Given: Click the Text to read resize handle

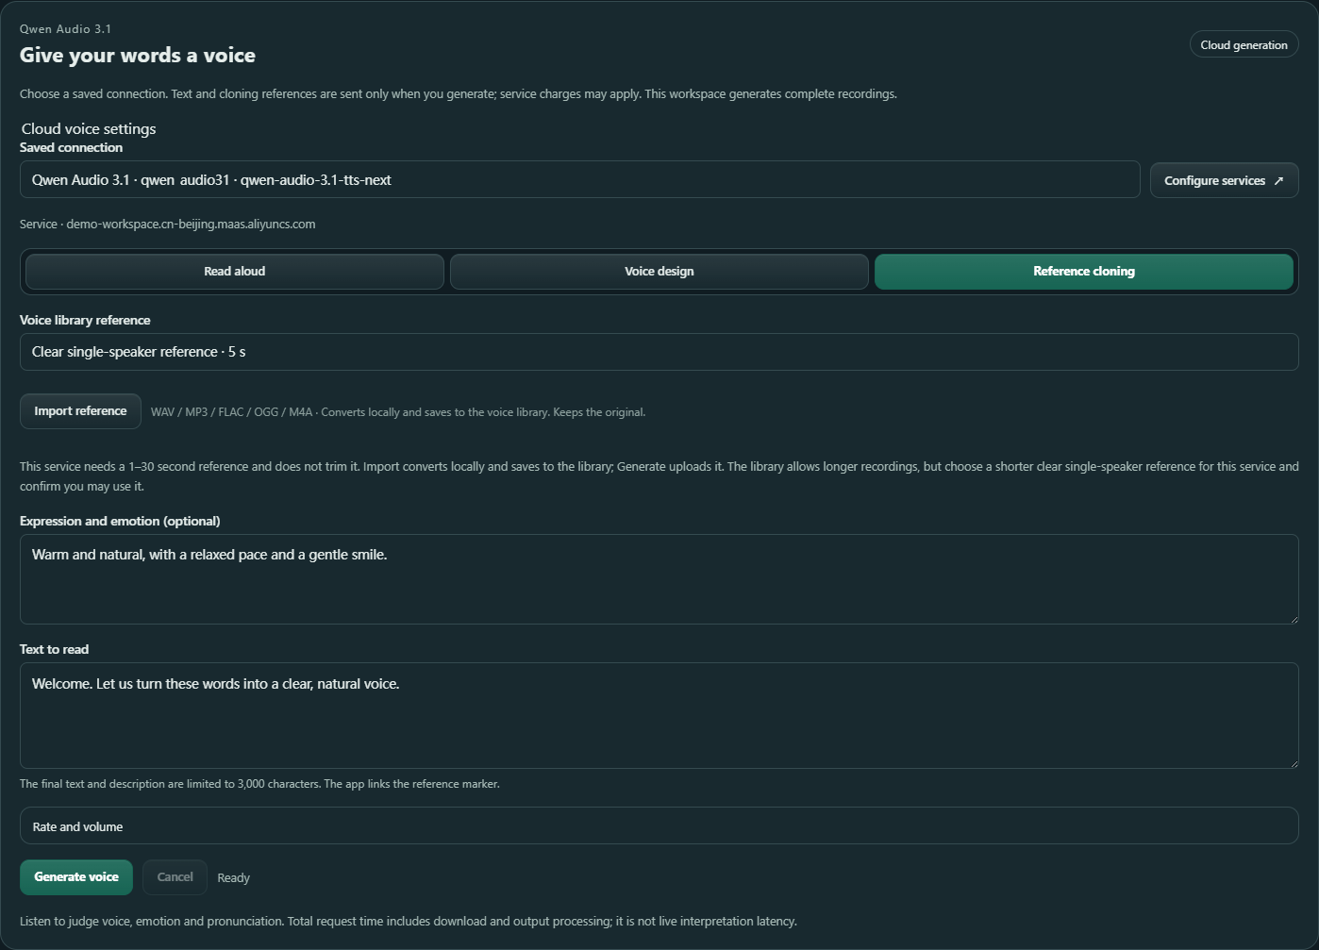Looking at the screenshot, I should click(x=1293, y=762).
